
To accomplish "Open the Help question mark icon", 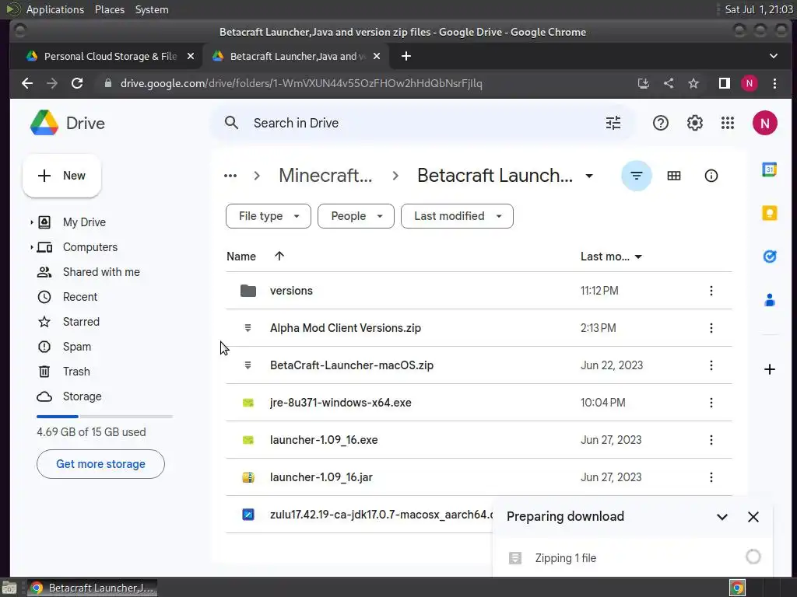I will [x=660, y=123].
